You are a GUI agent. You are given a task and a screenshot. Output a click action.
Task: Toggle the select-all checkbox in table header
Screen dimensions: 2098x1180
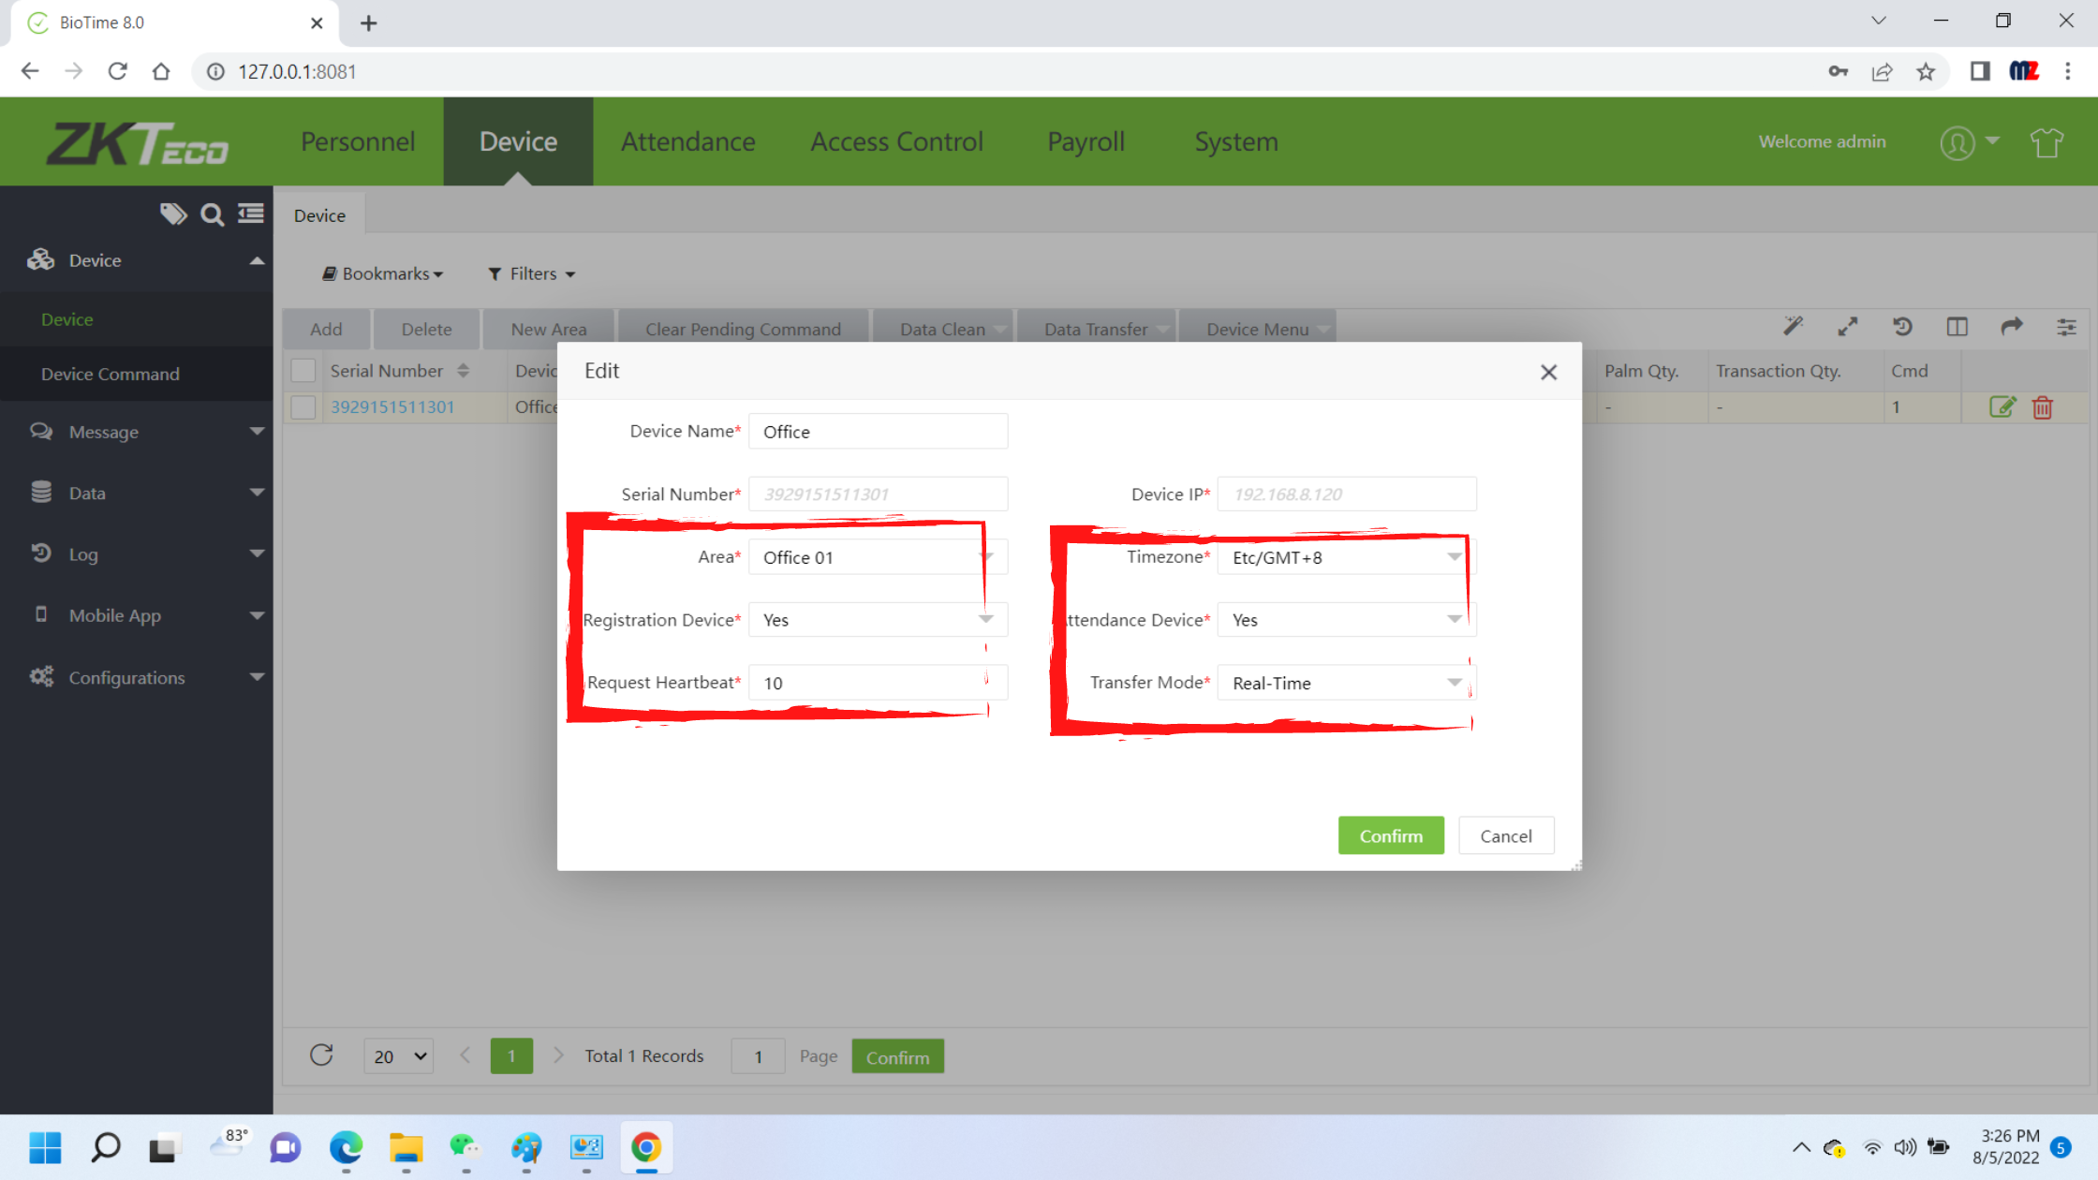tap(303, 371)
